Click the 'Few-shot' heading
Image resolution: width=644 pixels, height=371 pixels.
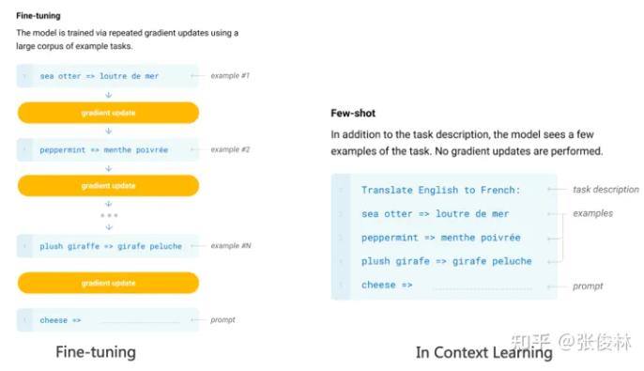pos(353,113)
